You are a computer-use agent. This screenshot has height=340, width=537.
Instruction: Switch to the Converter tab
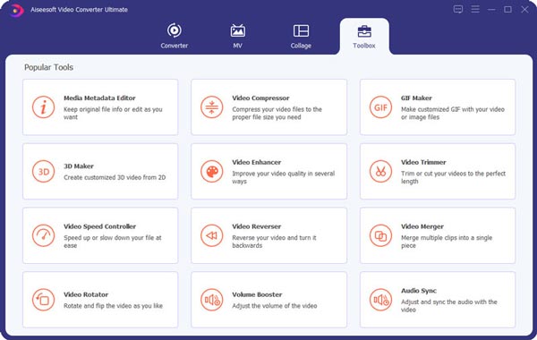tap(174, 37)
